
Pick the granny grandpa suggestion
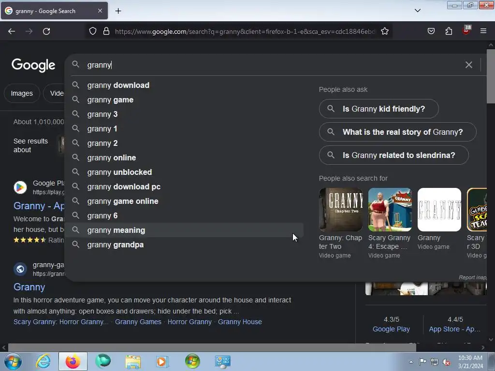point(184,245)
